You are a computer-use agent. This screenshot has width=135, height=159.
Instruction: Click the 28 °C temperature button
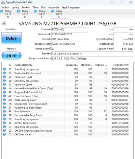click(x=11, y=56)
